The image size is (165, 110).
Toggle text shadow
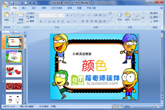click(x=58, y=21)
